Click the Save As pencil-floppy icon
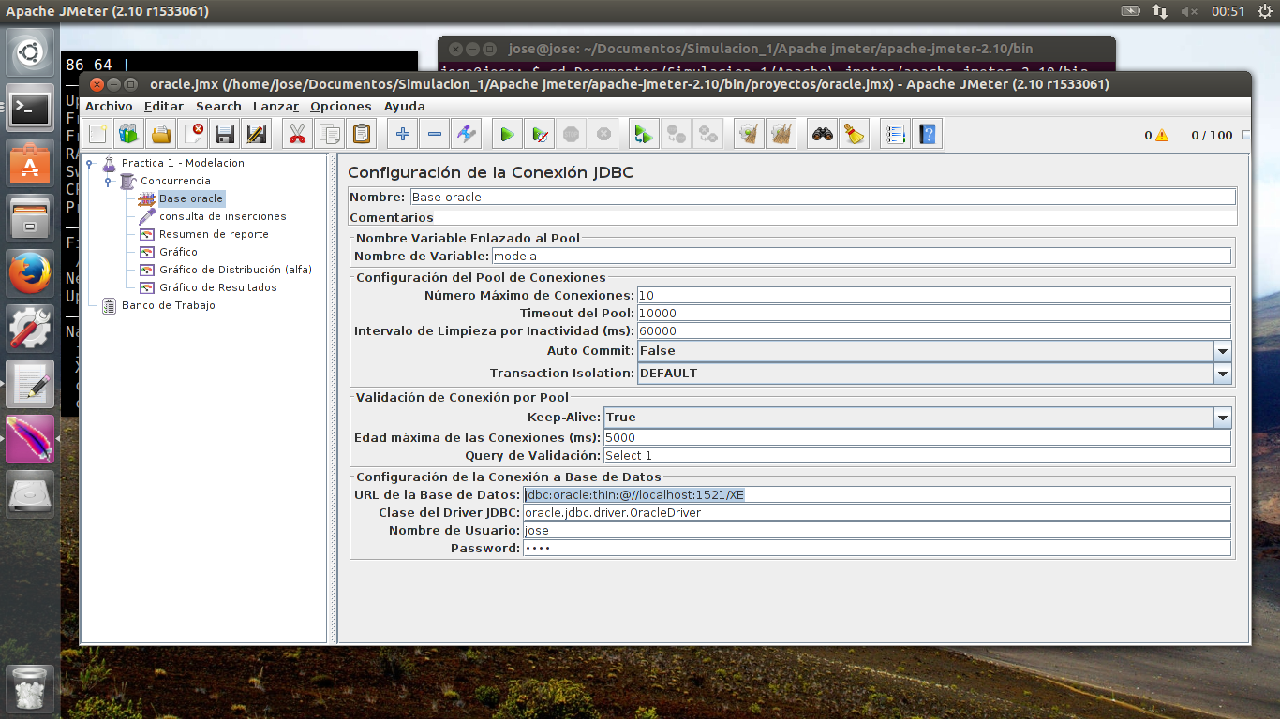Viewport: 1280px width, 719px height. [x=256, y=135]
